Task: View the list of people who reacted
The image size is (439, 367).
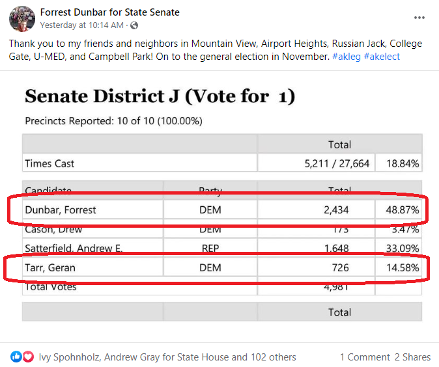Action: click(167, 357)
